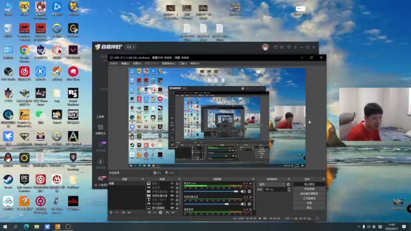The height and width of the screenshot is (231, 411).
Task: Toggle lock on 文本 (GDI+) source
Action: (x=177, y=200)
